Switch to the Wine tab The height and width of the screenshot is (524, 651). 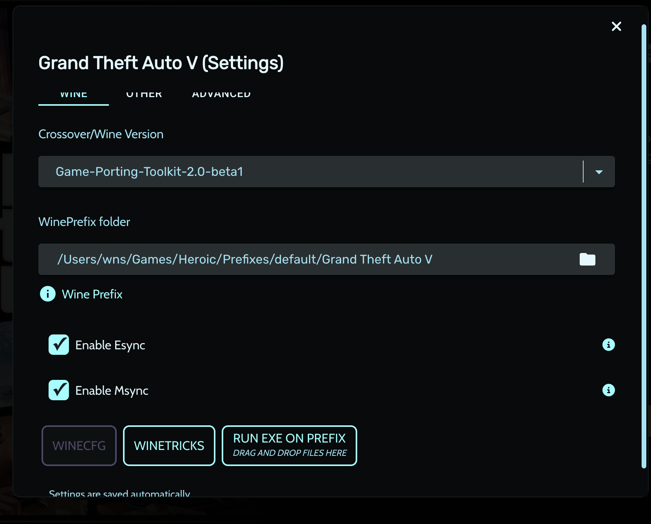click(74, 95)
